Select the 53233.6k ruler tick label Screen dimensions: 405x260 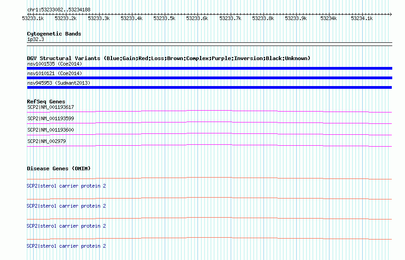(x=197, y=18)
